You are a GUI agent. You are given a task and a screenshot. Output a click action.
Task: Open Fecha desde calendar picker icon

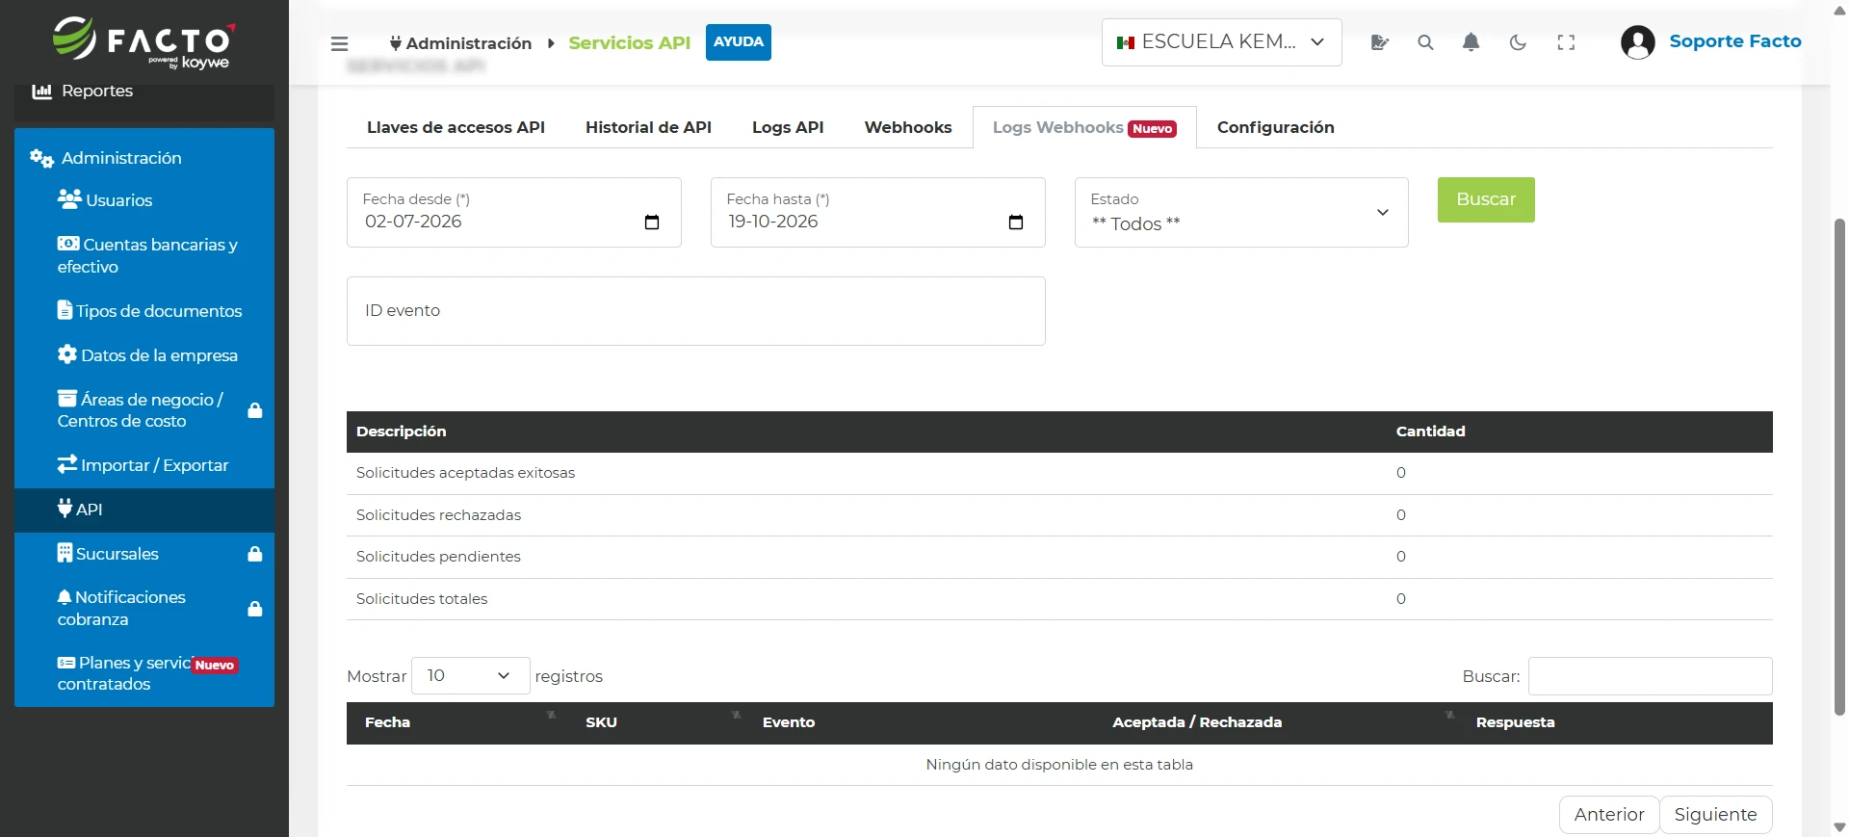coord(652,222)
